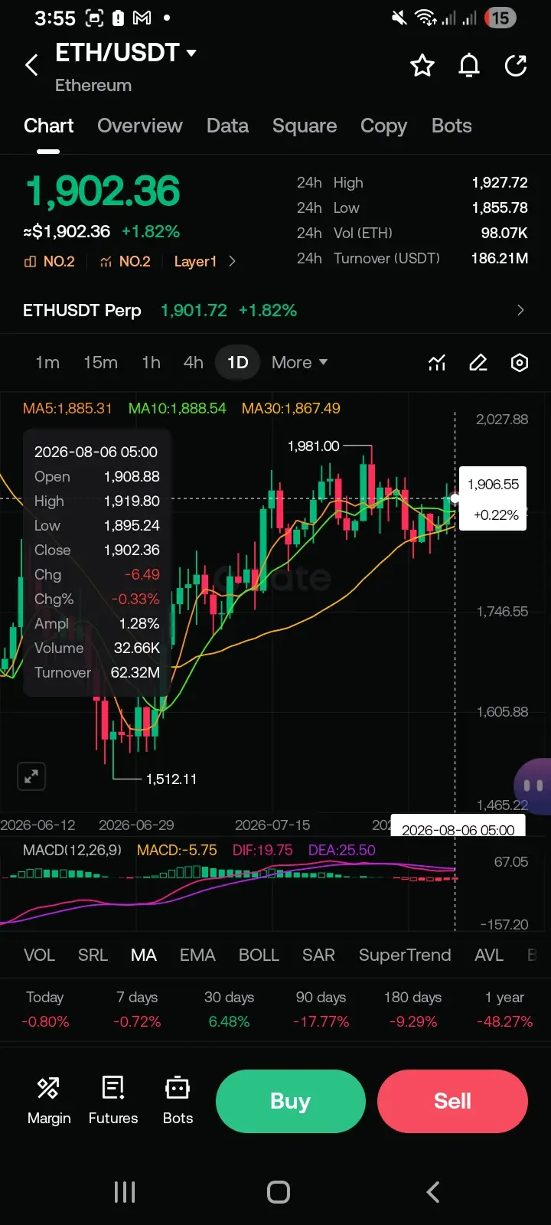Tap the 1,906.55 crosshair price label
551x1225 pixels.
click(x=493, y=498)
